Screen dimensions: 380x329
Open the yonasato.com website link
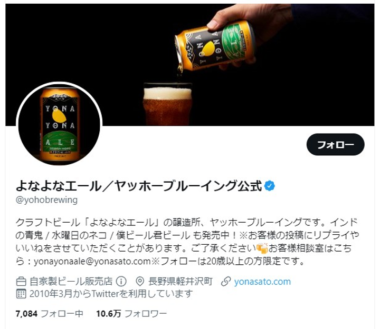pos(262,282)
